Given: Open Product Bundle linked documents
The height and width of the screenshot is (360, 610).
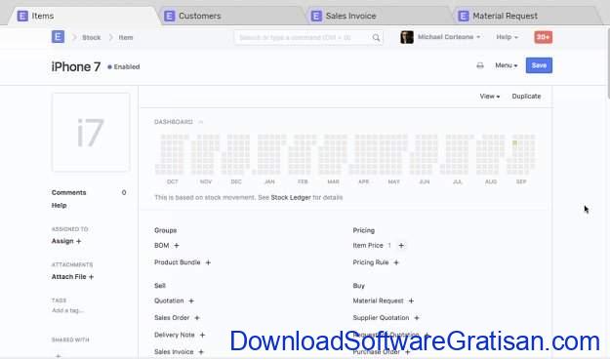Looking at the screenshot, I should 177,262.
